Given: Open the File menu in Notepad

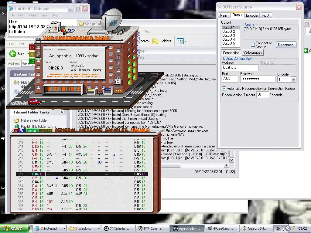Looking at the screenshot, I should point(12,15).
